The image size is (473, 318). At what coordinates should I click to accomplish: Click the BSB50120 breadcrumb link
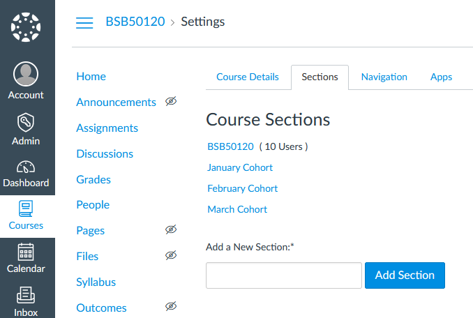coord(135,22)
